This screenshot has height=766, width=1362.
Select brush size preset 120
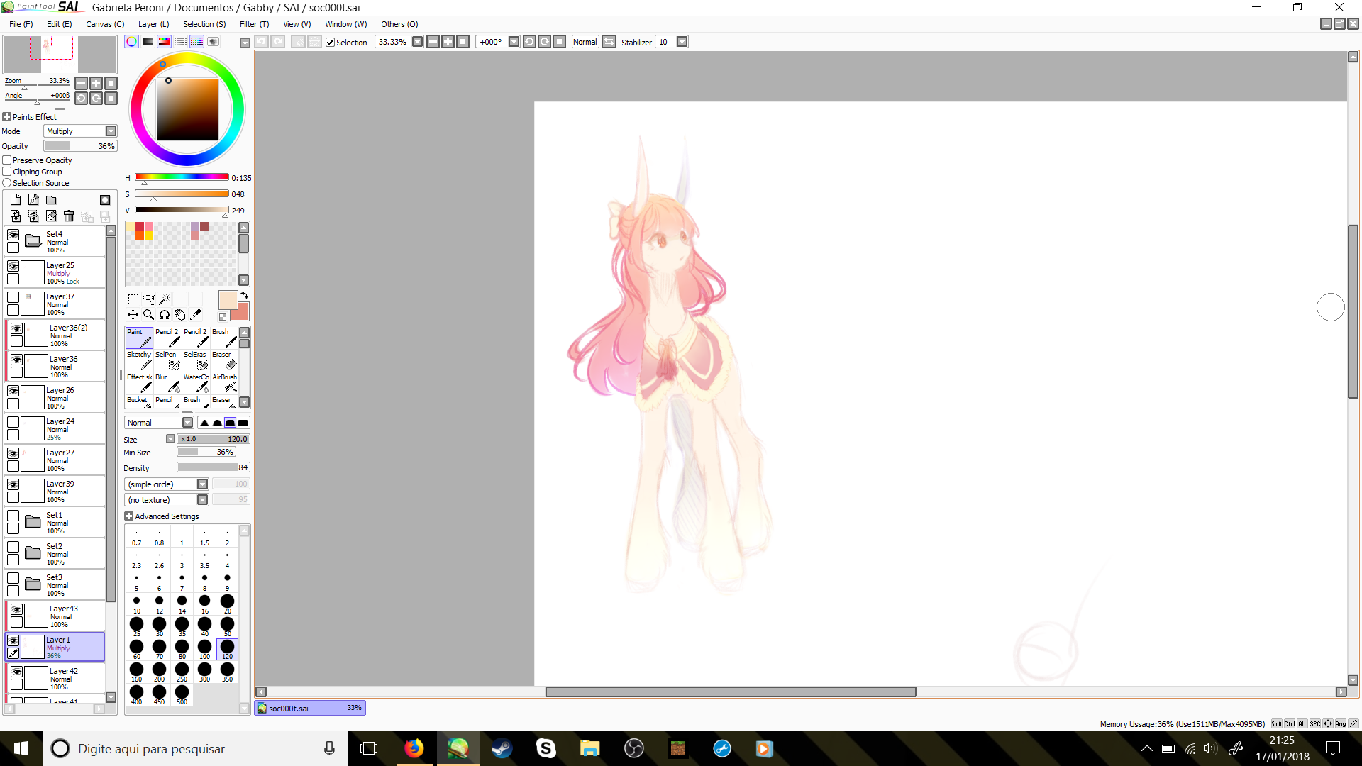point(227,648)
